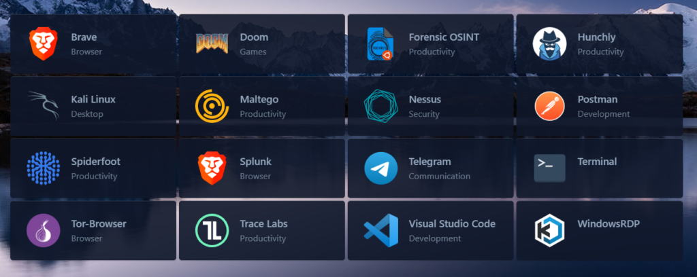Click the Forensic OSINT title
Image resolution: width=697 pixels, height=277 pixels.
point(444,37)
